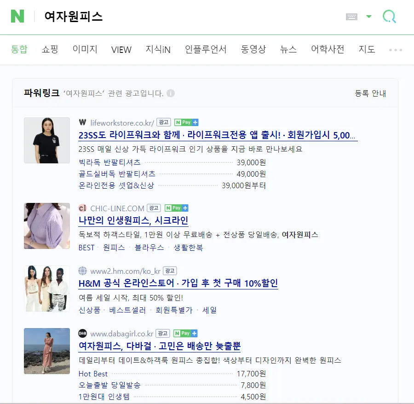Click the green magnifier search icon
This screenshot has width=414, height=404.
coord(389,16)
